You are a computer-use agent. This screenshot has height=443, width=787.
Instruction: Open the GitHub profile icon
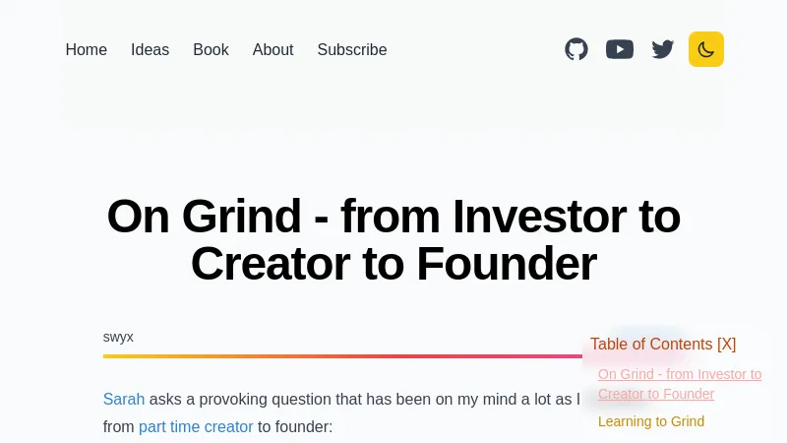576,49
